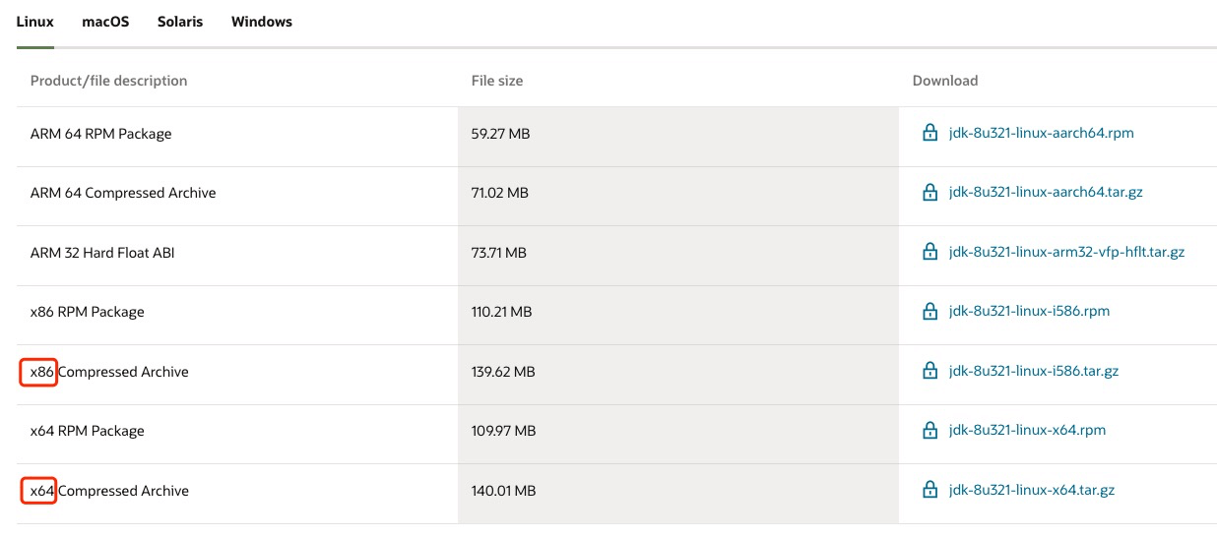Click lock icon beside jdk-8u321-linux-x64.rpm
This screenshot has width=1217, height=538.
point(929,431)
